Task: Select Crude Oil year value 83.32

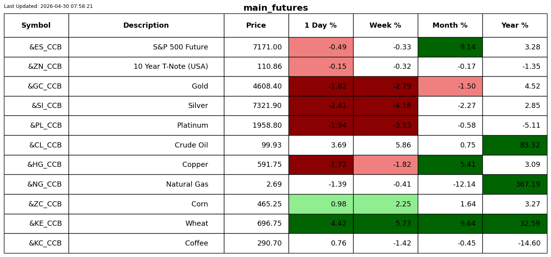Action: pyautogui.click(x=515, y=145)
